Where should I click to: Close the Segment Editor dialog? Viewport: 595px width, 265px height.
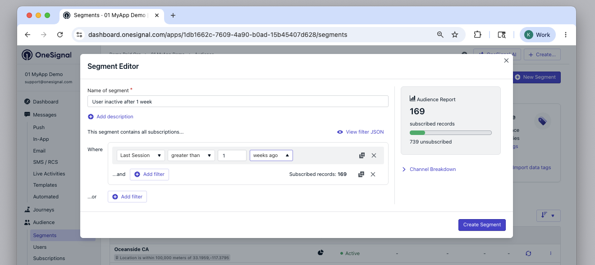coord(506,60)
